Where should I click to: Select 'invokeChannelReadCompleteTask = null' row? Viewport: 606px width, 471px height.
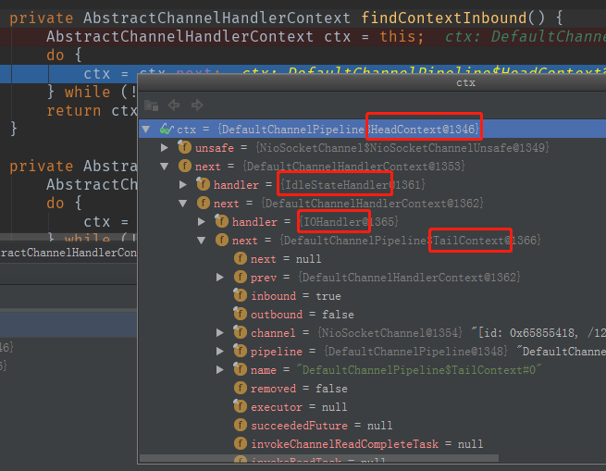[x=372, y=444]
